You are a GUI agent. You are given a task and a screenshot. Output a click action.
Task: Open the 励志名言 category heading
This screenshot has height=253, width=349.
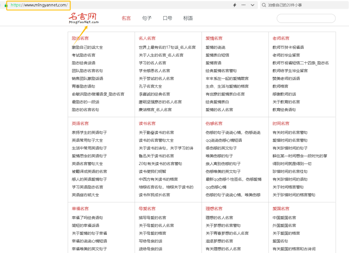tap(80, 38)
